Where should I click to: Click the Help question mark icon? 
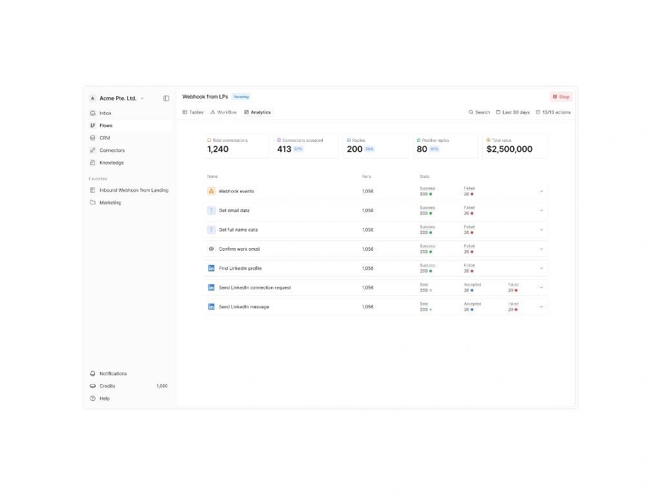click(x=93, y=398)
